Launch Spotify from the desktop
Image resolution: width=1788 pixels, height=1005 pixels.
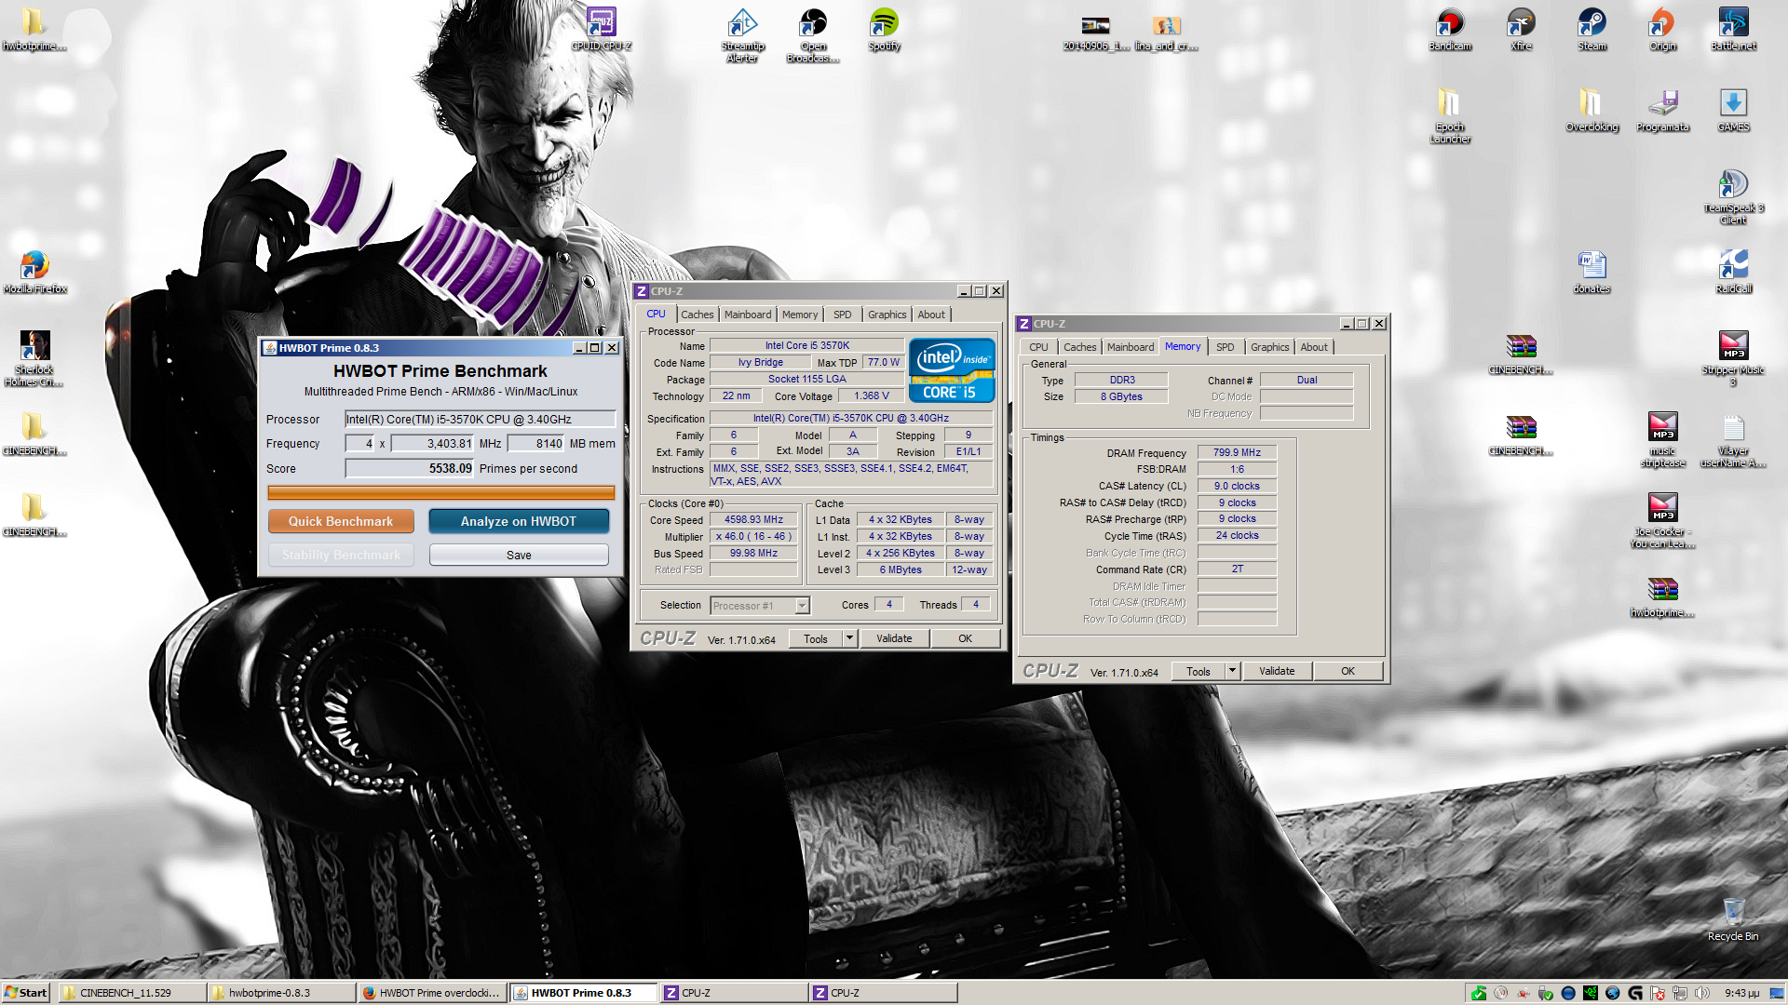884,28
